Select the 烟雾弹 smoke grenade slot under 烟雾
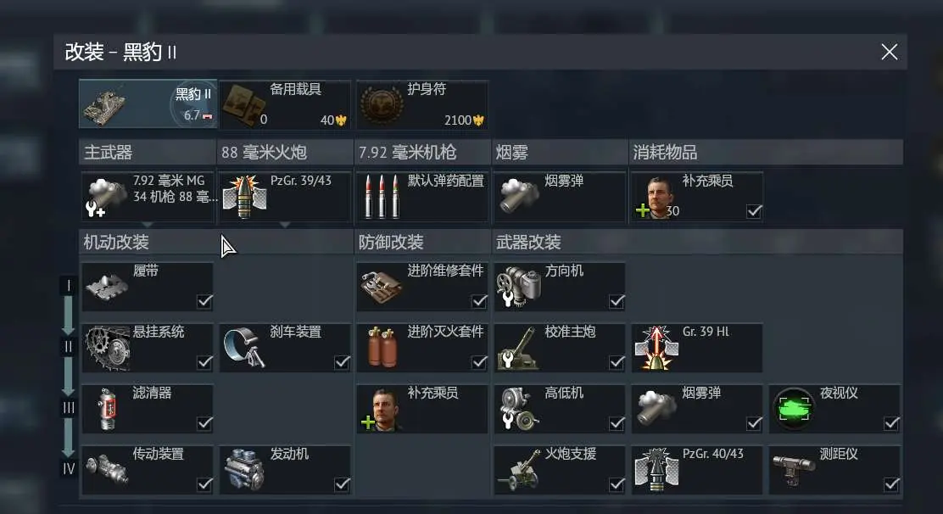Screen dimensions: 943x514 tap(560, 197)
